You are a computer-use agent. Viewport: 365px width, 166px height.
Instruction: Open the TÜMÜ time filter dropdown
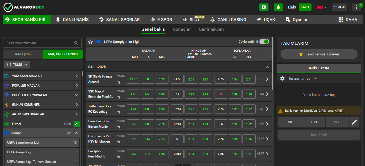pos(17,64)
